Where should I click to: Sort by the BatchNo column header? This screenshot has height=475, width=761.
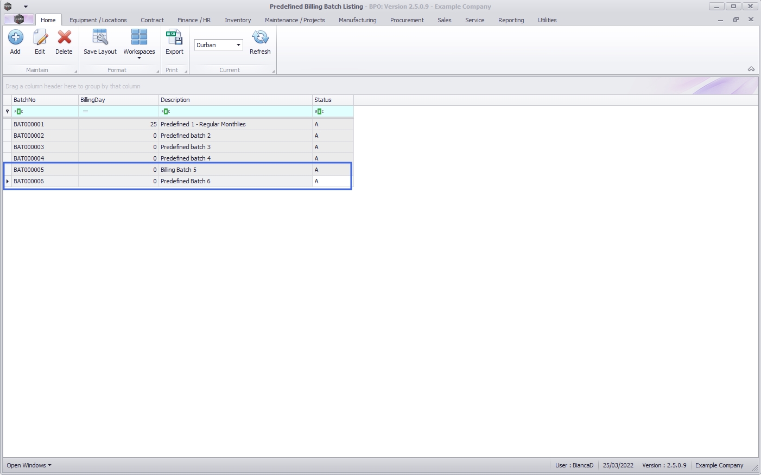45,100
